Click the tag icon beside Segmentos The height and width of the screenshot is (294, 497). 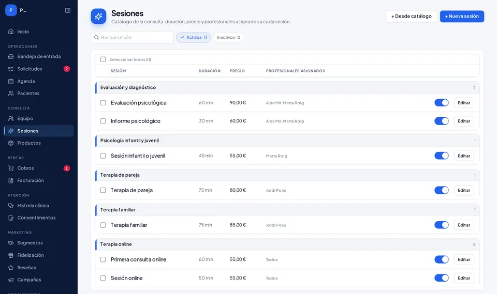pyautogui.click(x=11, y=243)
